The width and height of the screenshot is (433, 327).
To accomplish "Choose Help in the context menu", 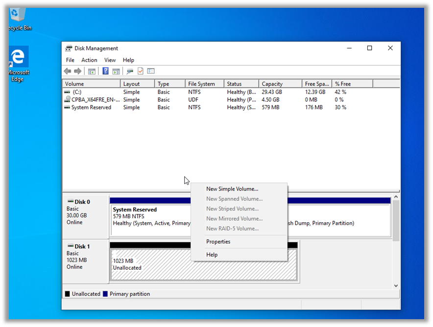I will [239, 255].
